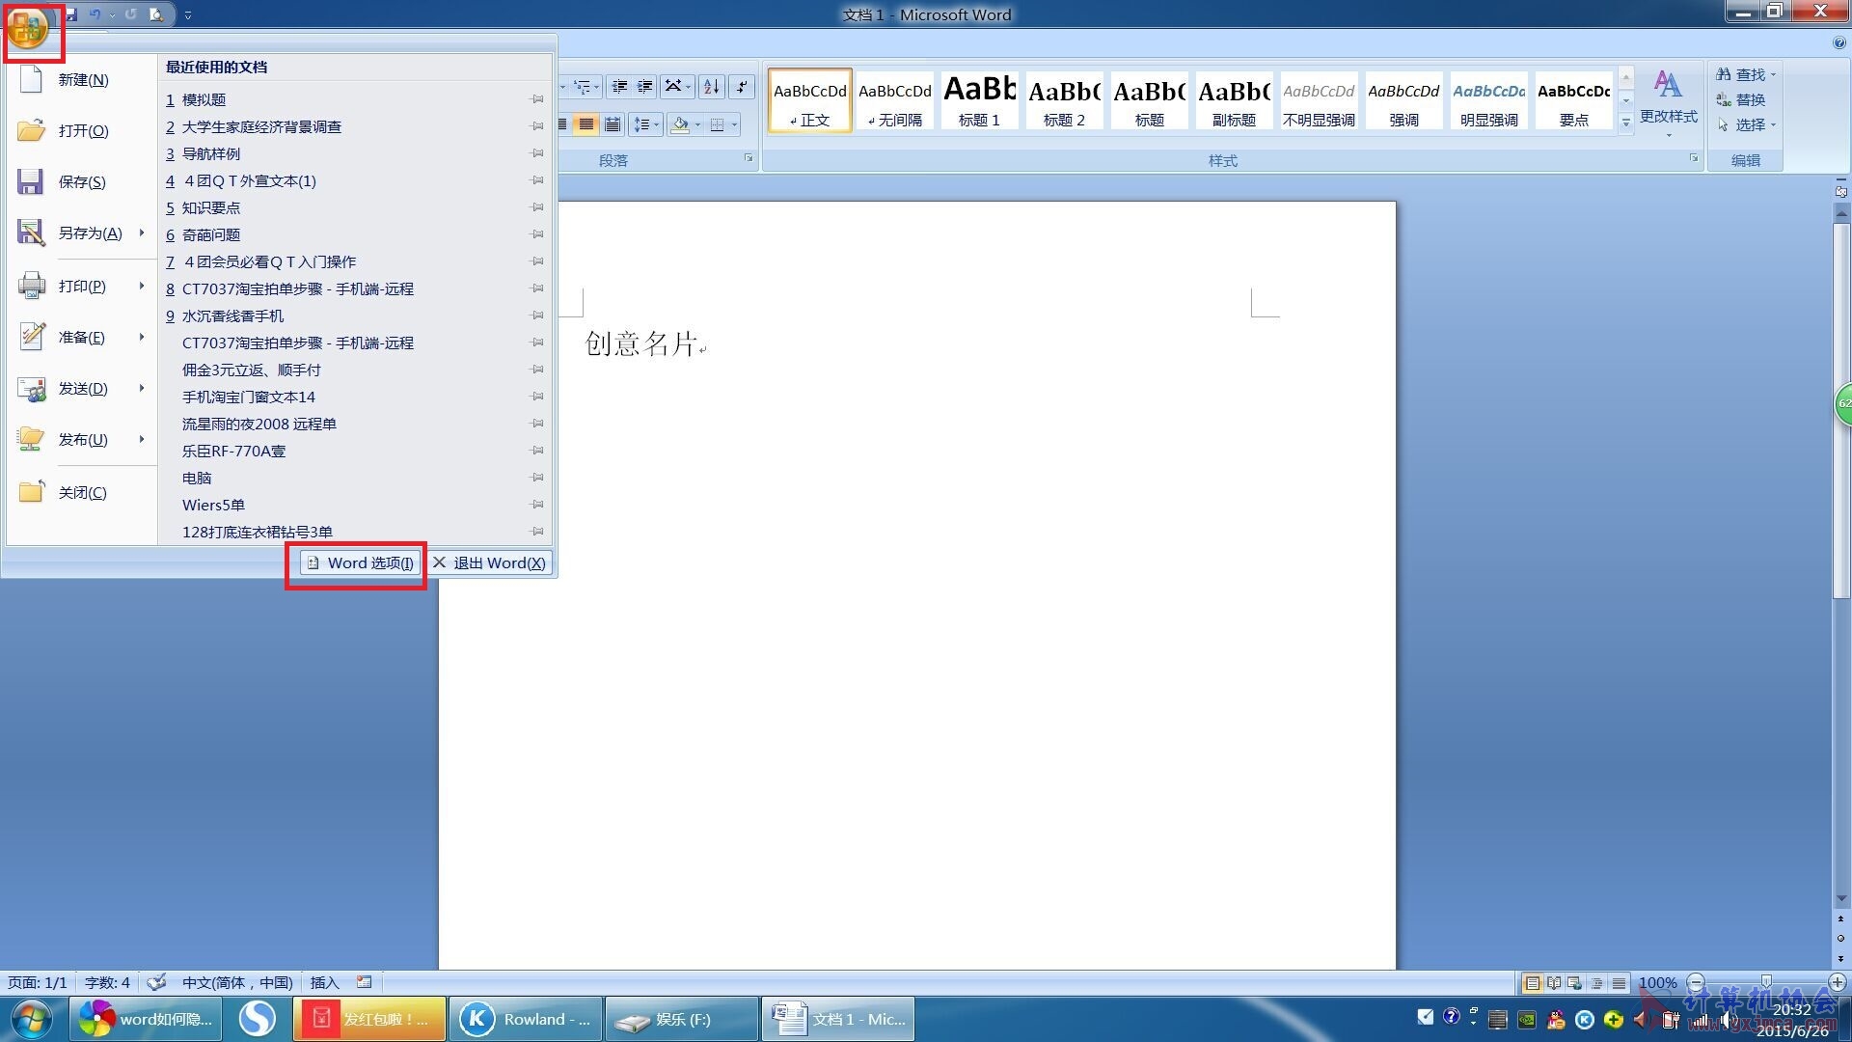
Task: Apply the 标题 1 style
Action: tap(979, 100)
